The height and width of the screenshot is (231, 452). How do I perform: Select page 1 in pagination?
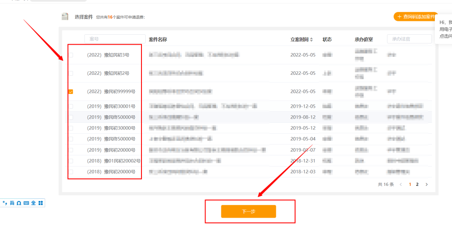click(410, 184)
